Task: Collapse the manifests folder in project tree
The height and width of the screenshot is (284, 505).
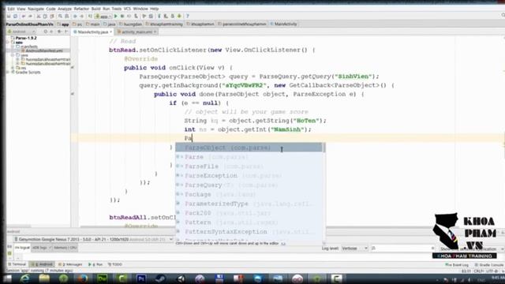Action: tap(13, 47)
